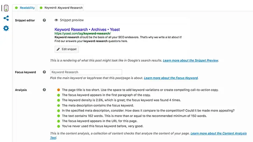This screenshot has width=253, height=142.
Task: Open the traffic light content optimization section
Action: pos(6,8)
